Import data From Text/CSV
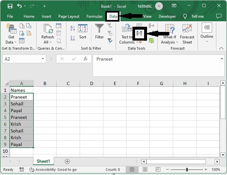 [22, 26]
